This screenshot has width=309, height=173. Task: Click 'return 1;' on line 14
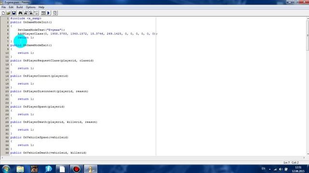coord(26,68)
